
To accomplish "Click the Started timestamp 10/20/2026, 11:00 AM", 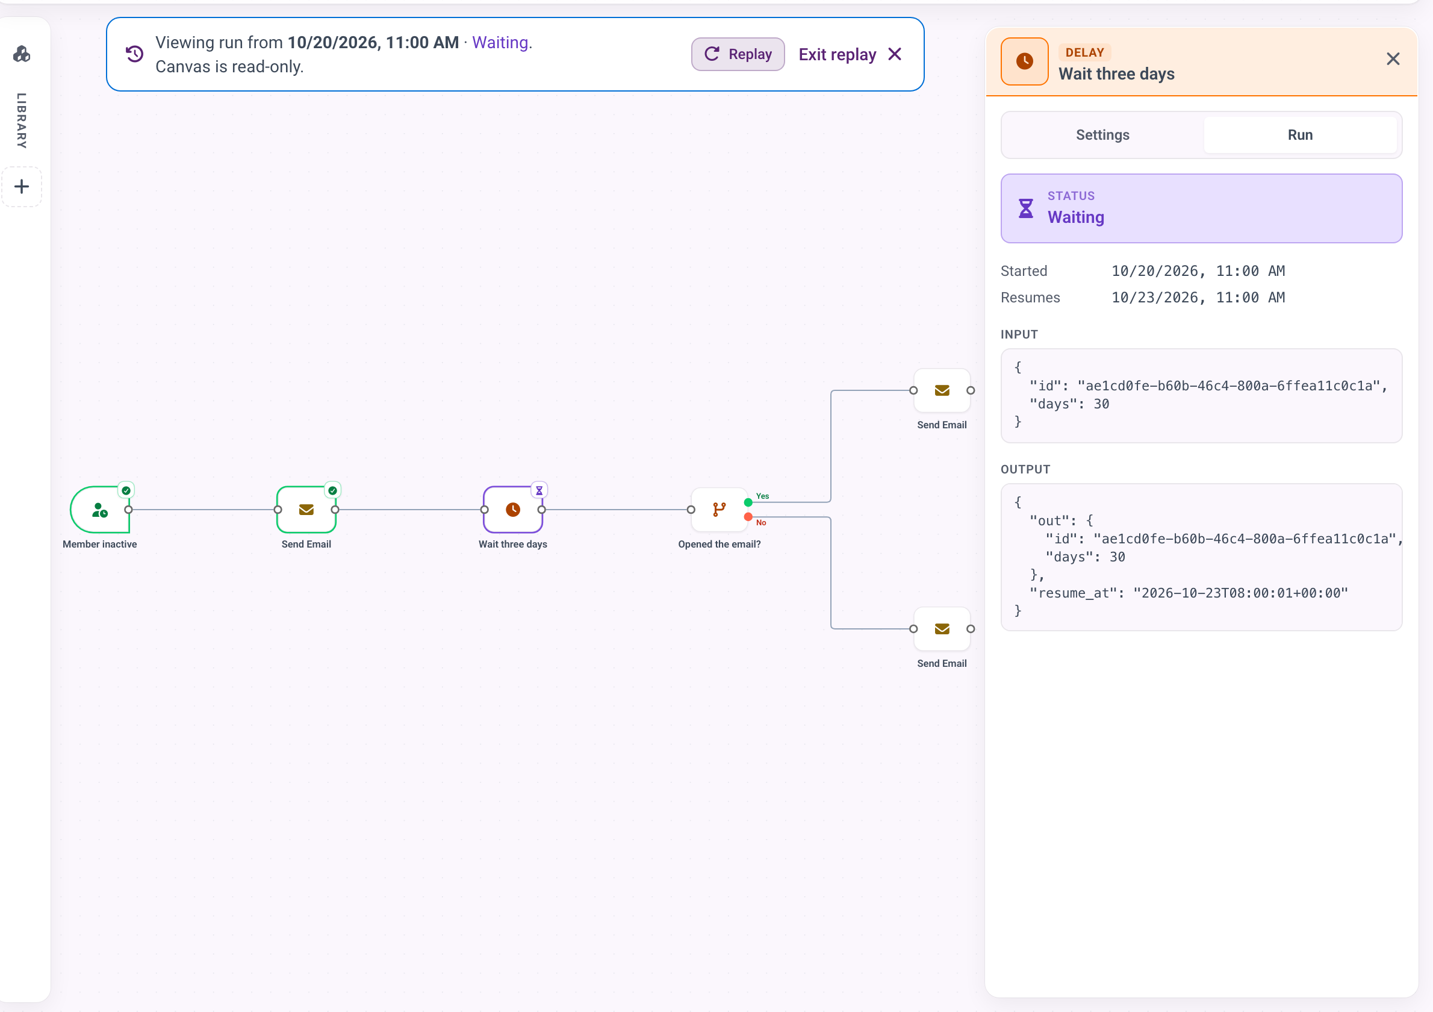I will click(1198, 271).
